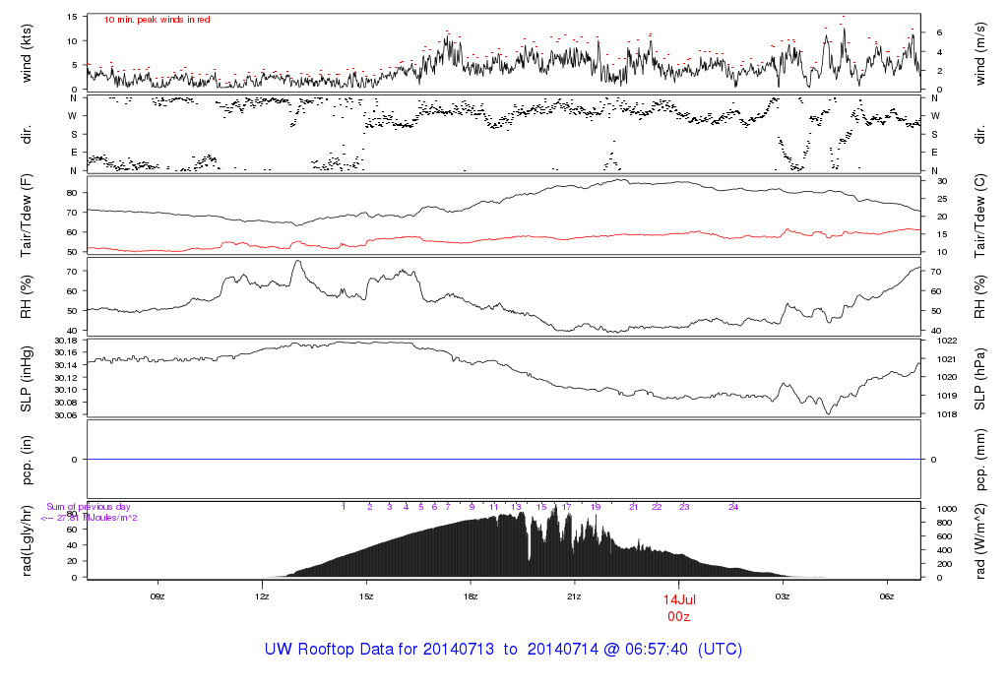The height and width of the screenshot is (689, 1008).
Task: Click the '27.81 MJoules/m^2' value
Action: (97, 518)
